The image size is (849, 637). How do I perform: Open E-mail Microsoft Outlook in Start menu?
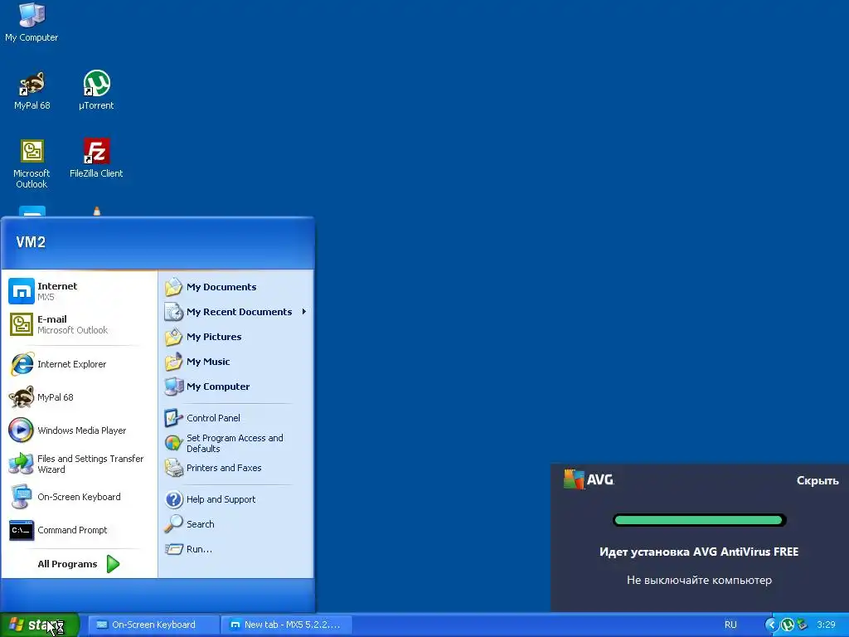[x=79, y=324]
